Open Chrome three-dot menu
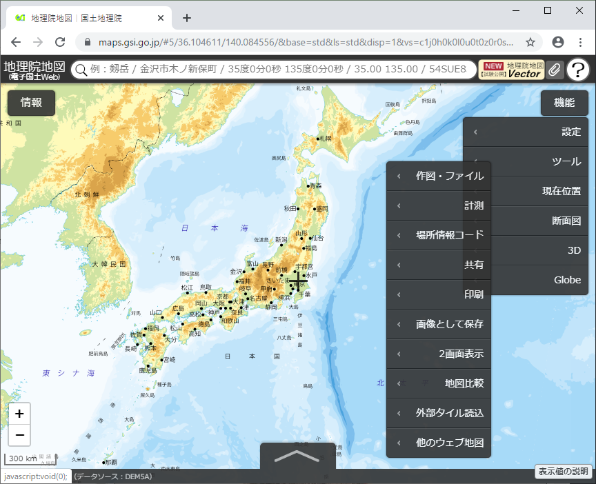Viewport: 596px width, 484px height. coord(580,42)
